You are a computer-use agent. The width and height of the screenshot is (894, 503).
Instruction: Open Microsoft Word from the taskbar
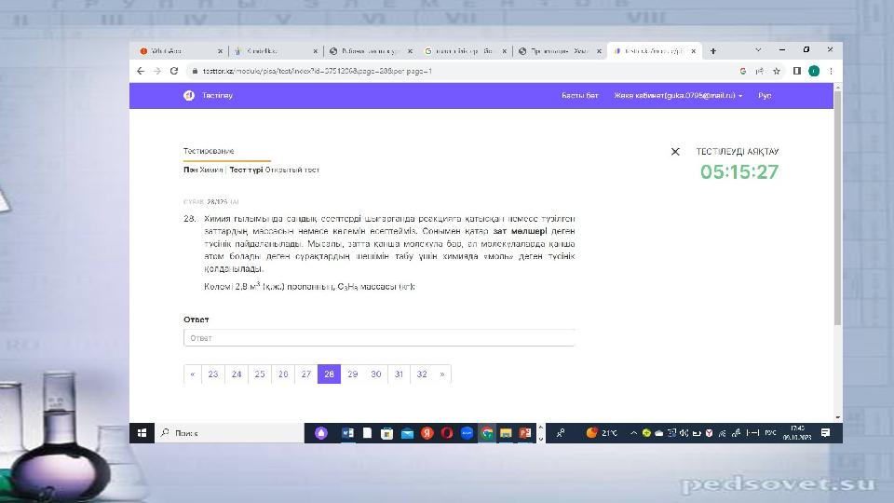pos(347,433)
